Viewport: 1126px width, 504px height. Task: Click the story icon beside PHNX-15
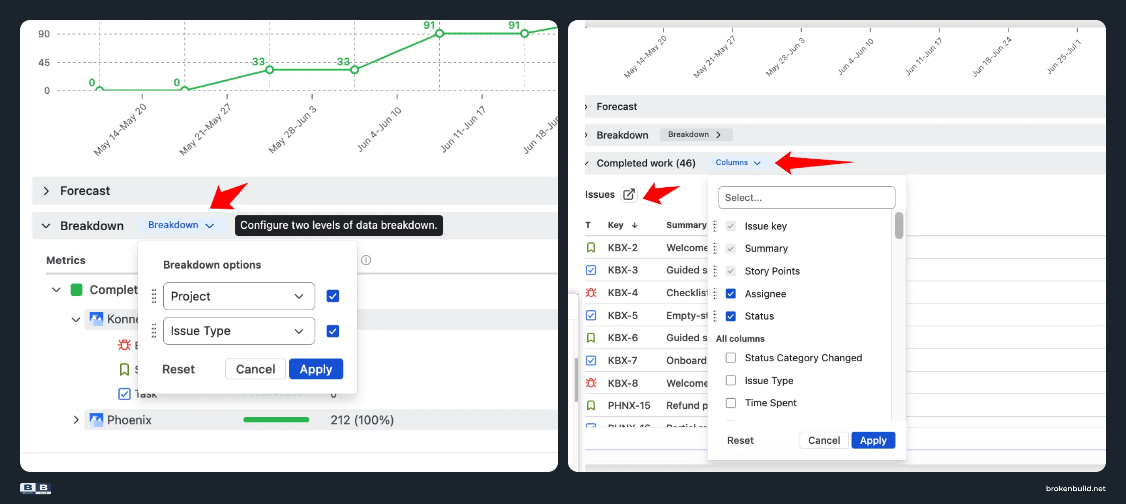591,405
